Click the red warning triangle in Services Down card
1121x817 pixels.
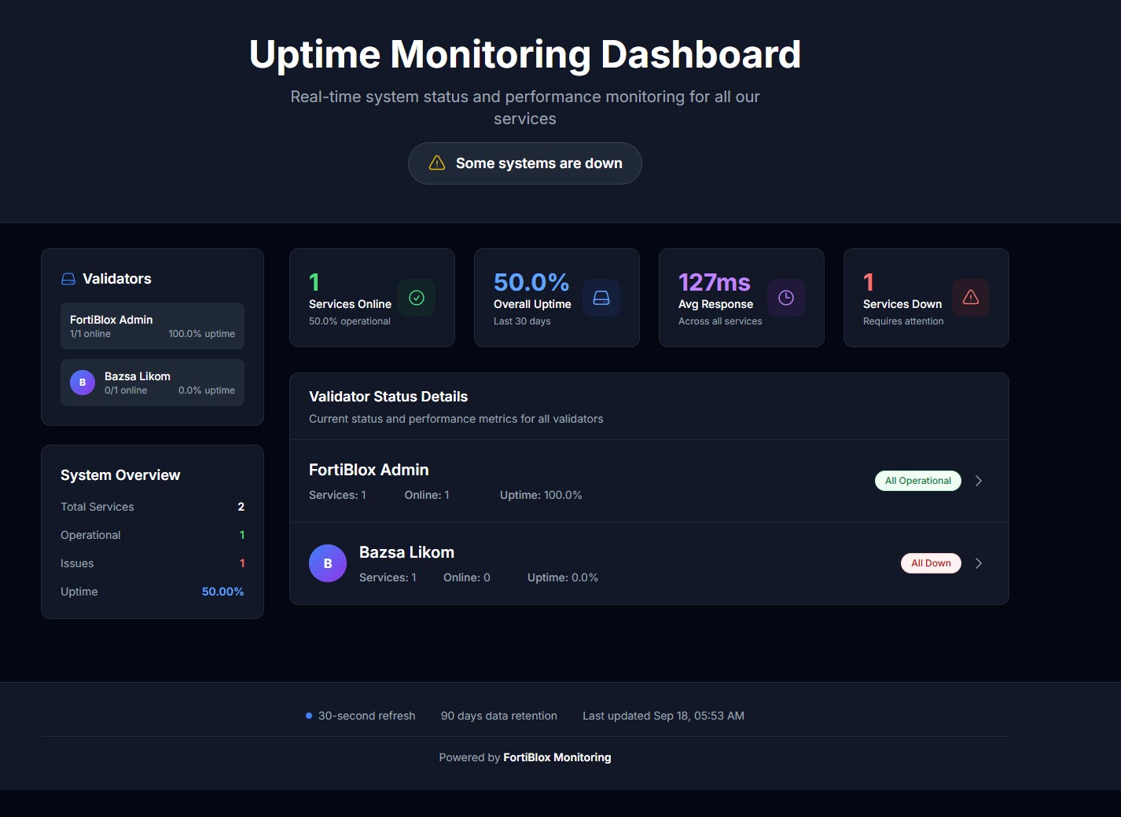click(971, 297)
